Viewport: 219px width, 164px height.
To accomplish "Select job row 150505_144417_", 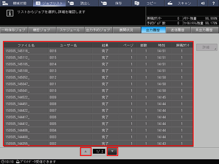I will point(98,117).
